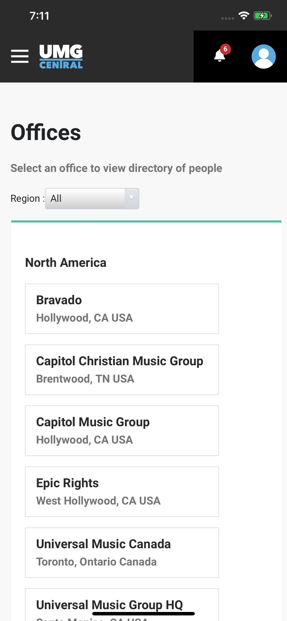Expand the Region dropdown arrow

pos(132,198)
